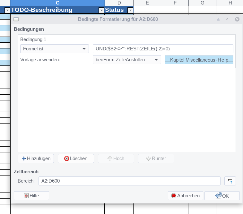Click into the UND formula input field
Screen dimensions: 243x214
click(162, 49)
